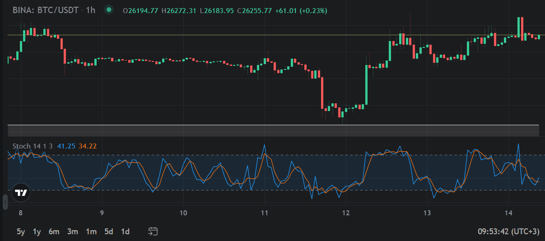Click the date label 8 on time axis

pos(20,213)
